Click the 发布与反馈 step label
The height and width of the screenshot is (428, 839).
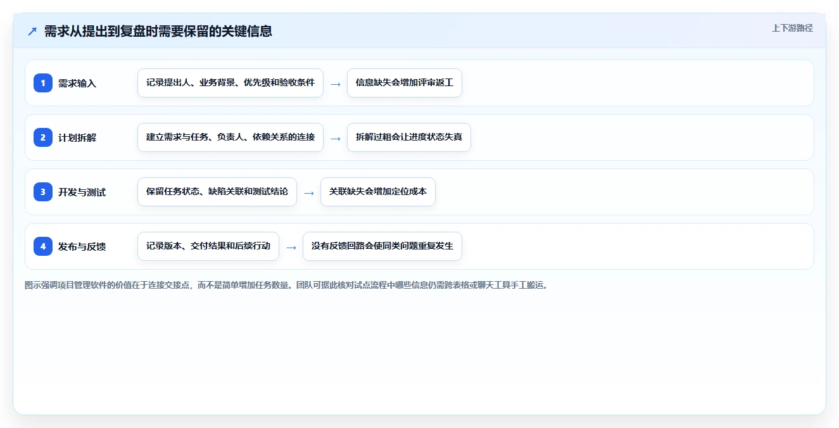tap(82, 246)
